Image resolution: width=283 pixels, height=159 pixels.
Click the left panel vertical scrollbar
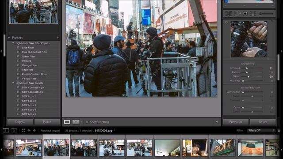click(x=4, y=45)
